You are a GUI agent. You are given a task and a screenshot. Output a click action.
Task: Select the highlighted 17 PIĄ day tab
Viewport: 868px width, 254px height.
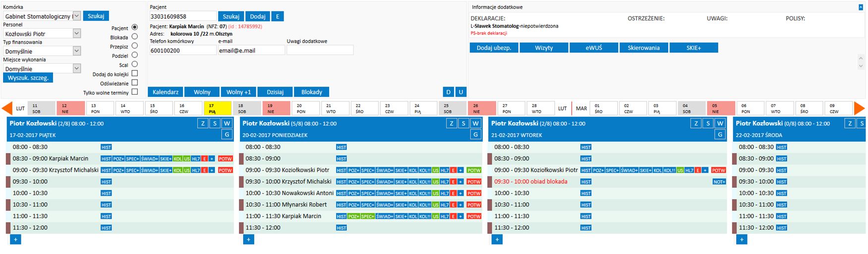point(217,108)
